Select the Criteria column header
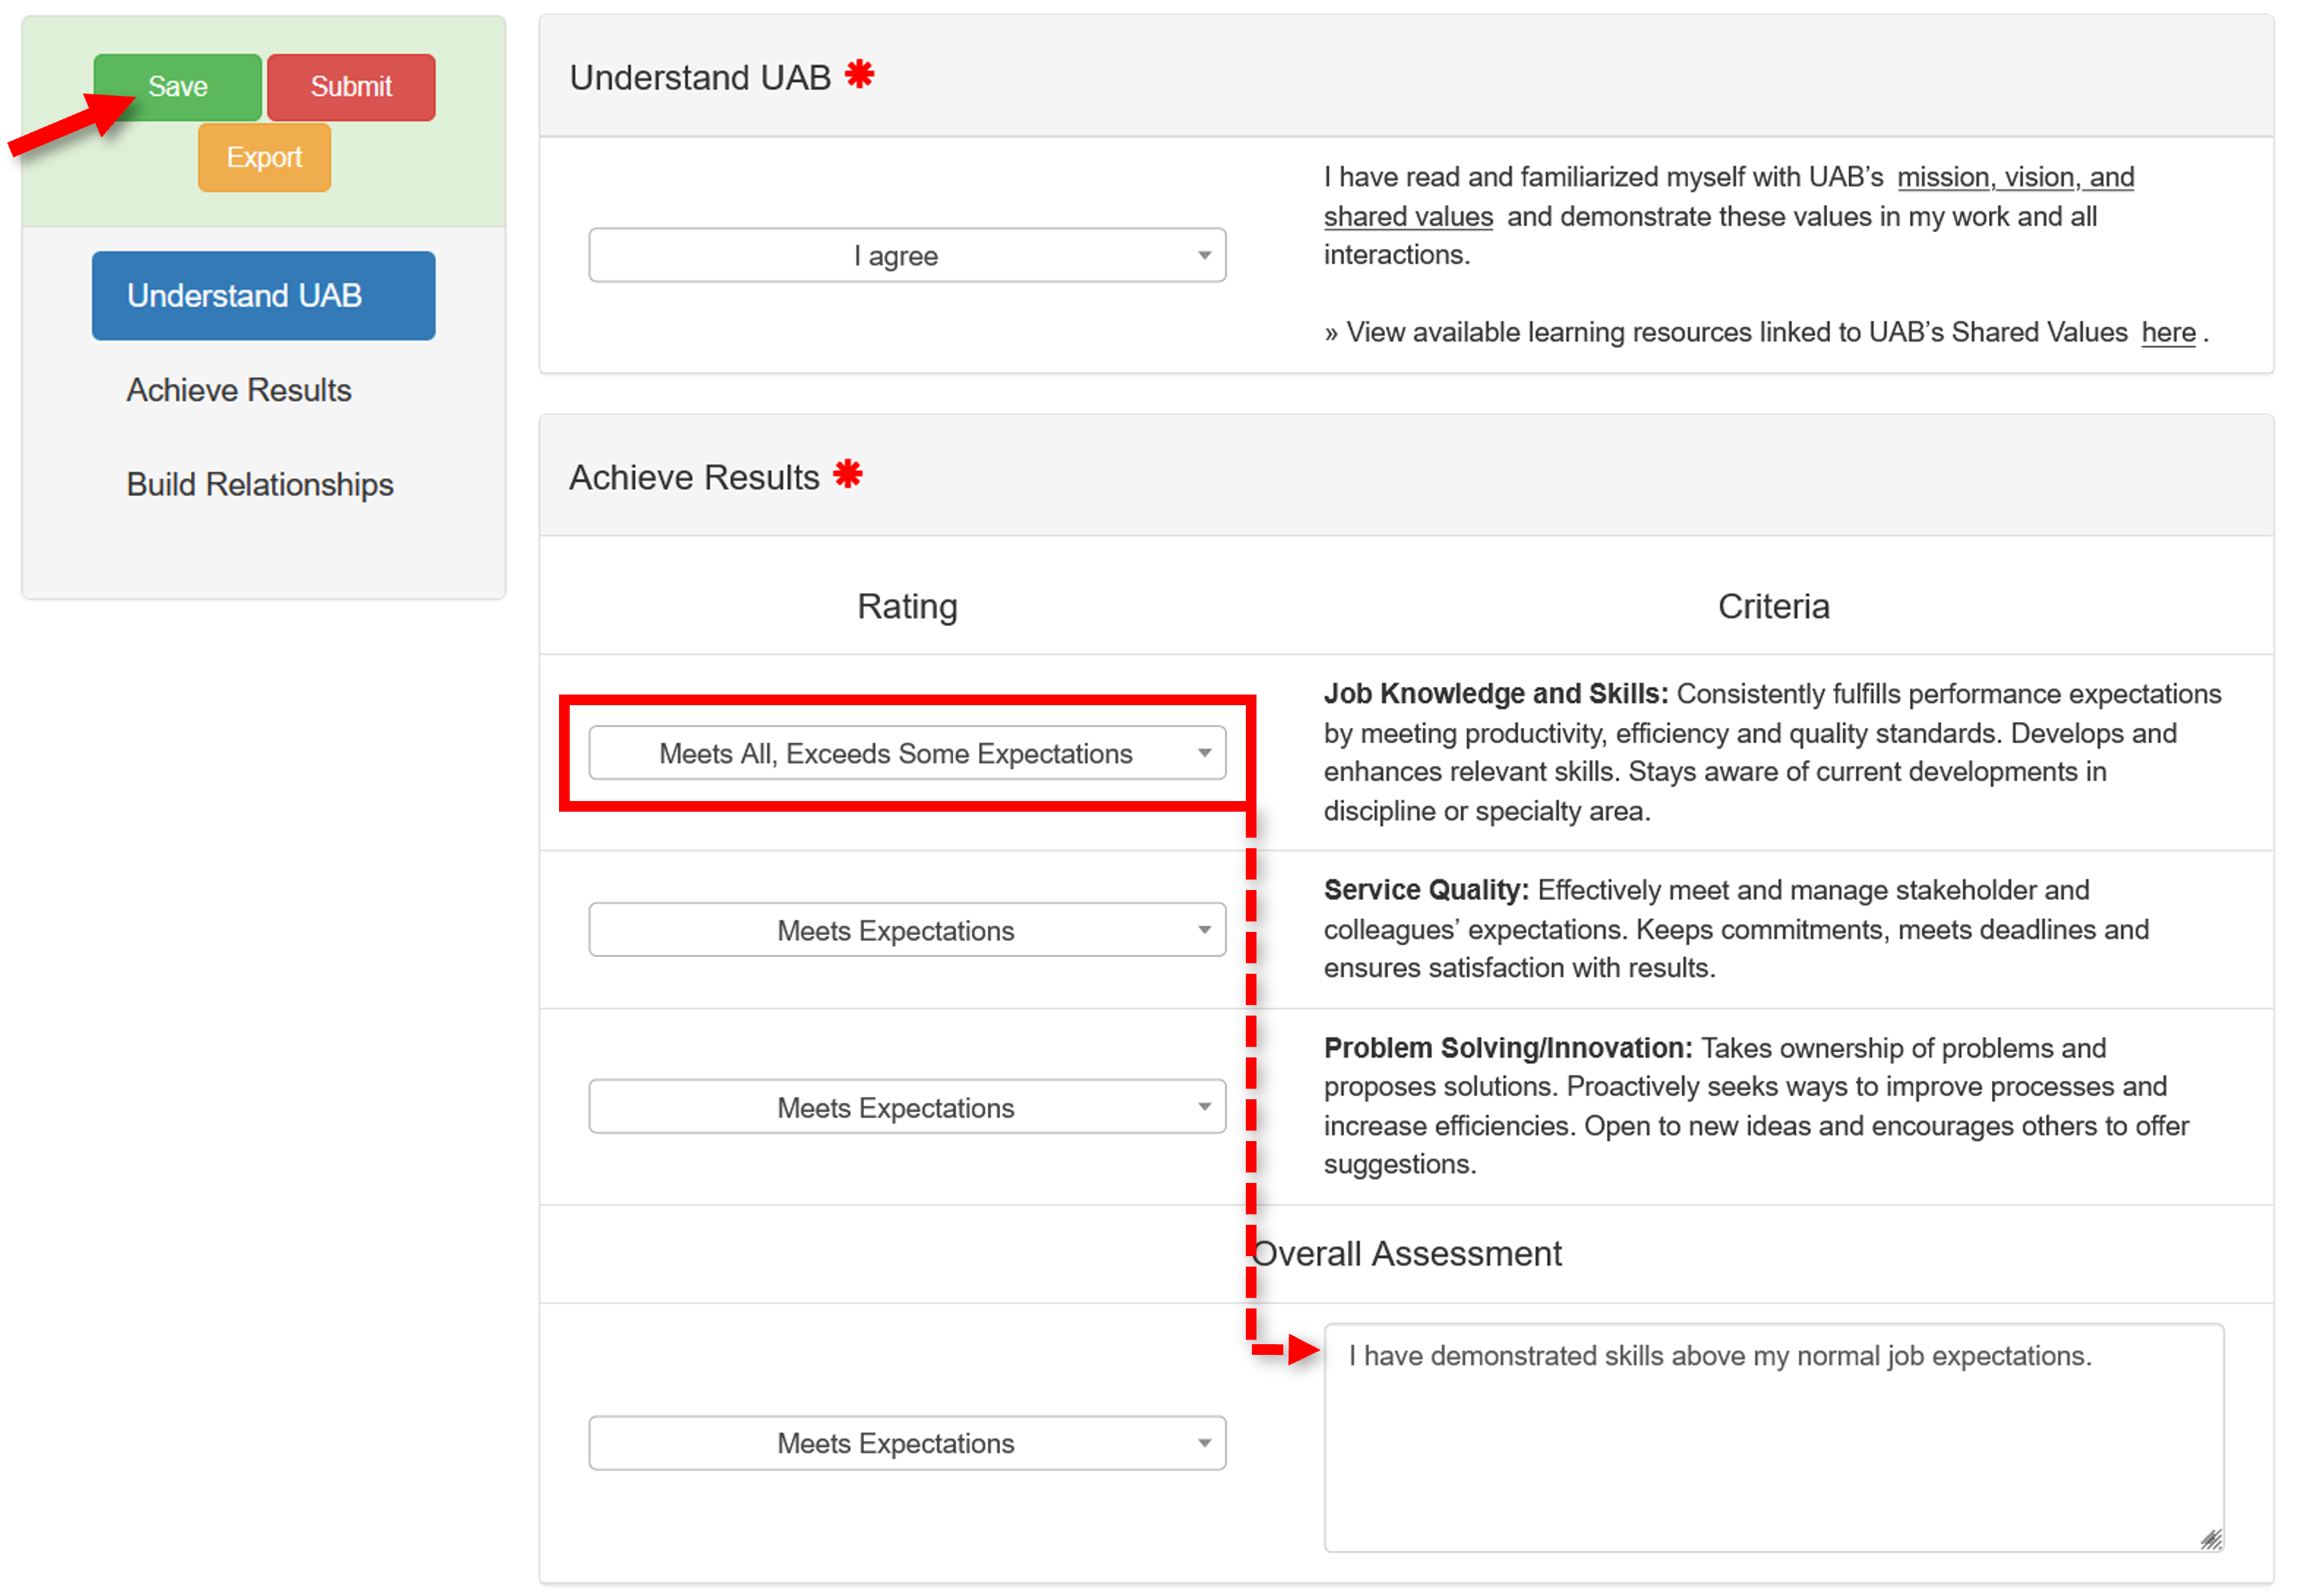Viewport: 2297px width, 1596px height. click(1773, 605)
